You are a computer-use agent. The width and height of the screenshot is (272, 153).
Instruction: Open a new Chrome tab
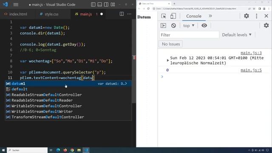174,3
